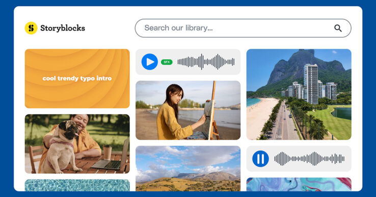Screen dimensions: 376x197
Task: Click the yellow Storyblocks logo icon
Action: [31, 28]
